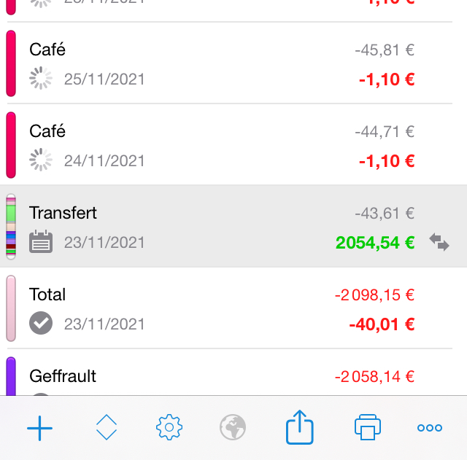The height and width of the screenshot is (460, 467).
Task: Tap the share icon in toolbar
Action: point(299,427)
